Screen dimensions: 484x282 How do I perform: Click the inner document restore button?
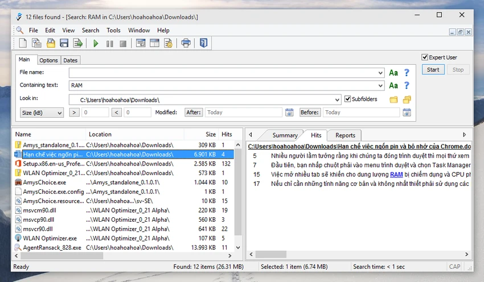click(x=460, y=32)
